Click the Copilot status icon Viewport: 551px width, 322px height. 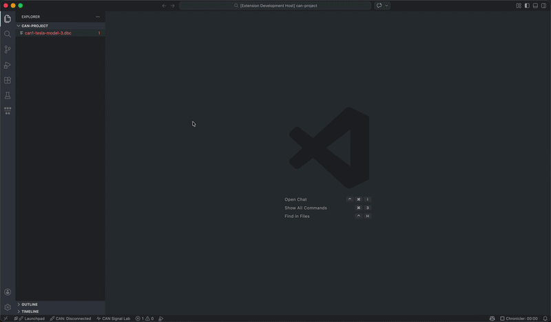click(x=492, y=319)
